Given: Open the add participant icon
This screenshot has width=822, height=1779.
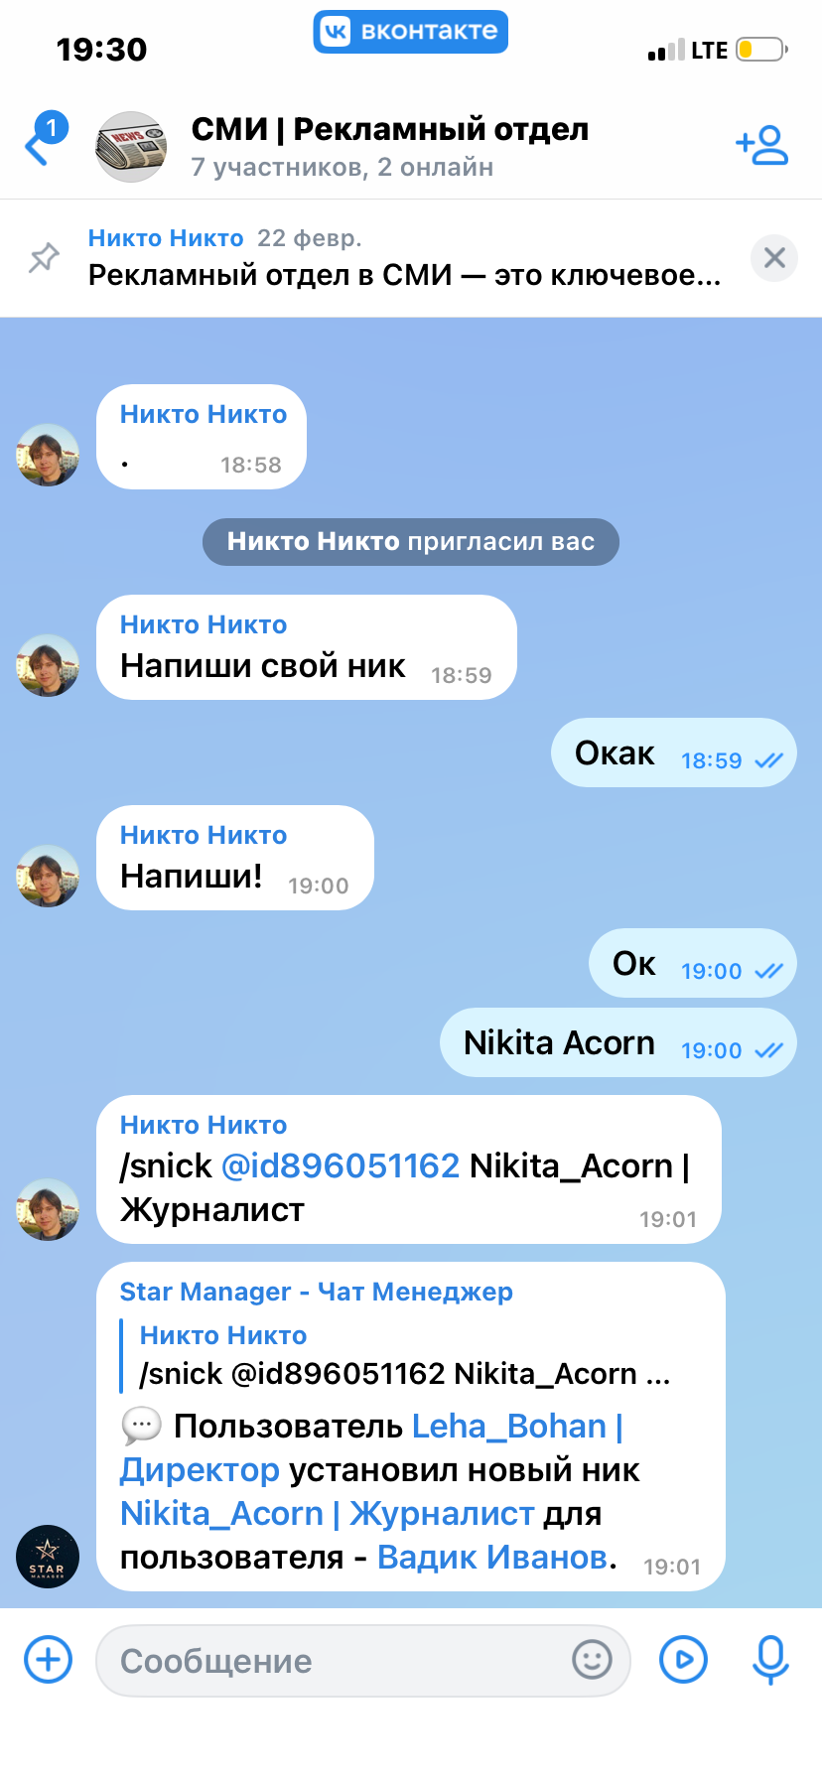Looking at the screenshot, I should pos(761,146).
